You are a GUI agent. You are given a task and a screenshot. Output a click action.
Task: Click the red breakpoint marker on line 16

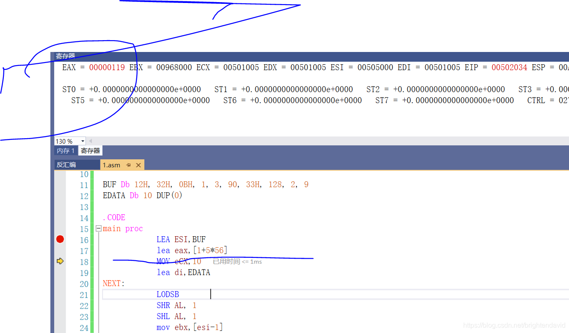point(60,240)
